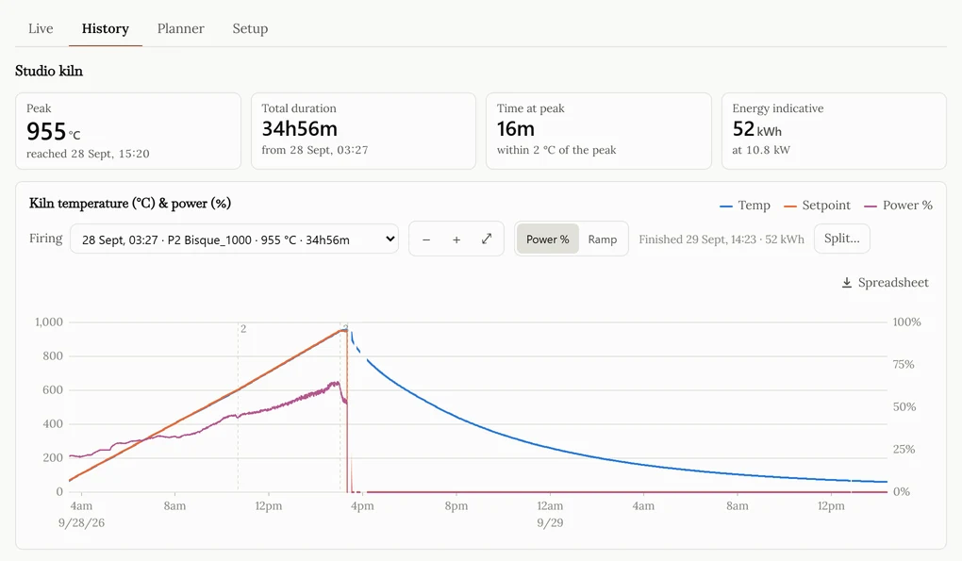The width and height of the screenshot is (962, 561).
Task: Select the Power % chart mode
Action: 547,239
